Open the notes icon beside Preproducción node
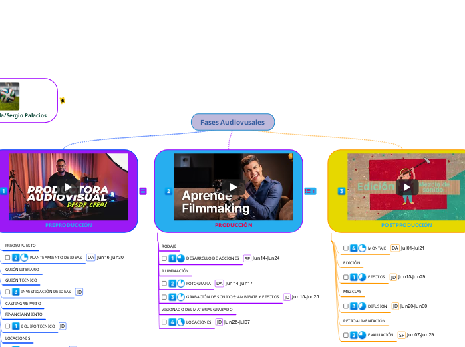465x347 pixels. (x=143, y=191)
